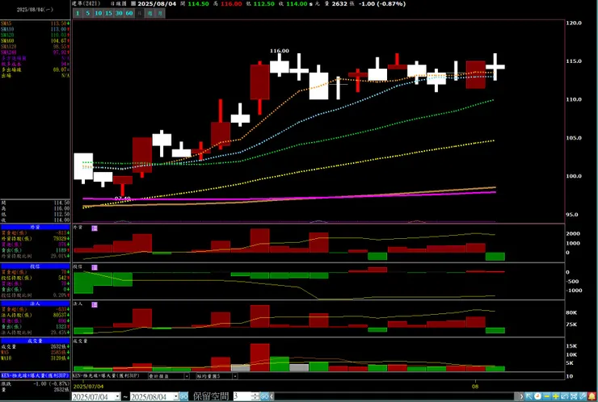The image size is (598, 402).
Task: Click the scrollbar right arrow
Action: point(521,396)
